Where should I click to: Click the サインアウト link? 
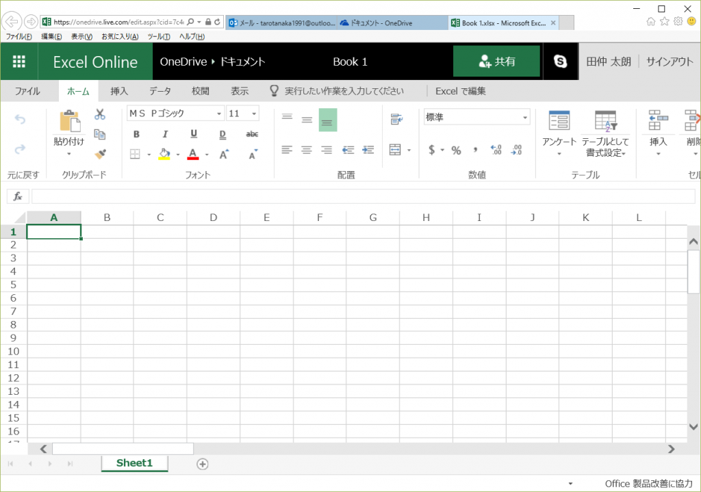[670, 62]
